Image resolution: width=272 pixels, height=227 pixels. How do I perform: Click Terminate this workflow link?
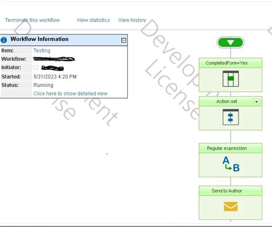pos(32,20)
